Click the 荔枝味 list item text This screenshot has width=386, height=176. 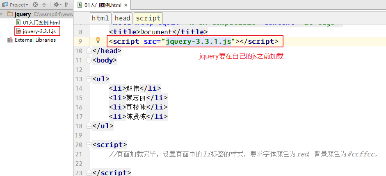pos(136,107)
